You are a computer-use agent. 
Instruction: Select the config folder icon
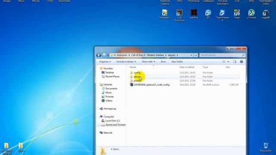click(x=131, y=73)
